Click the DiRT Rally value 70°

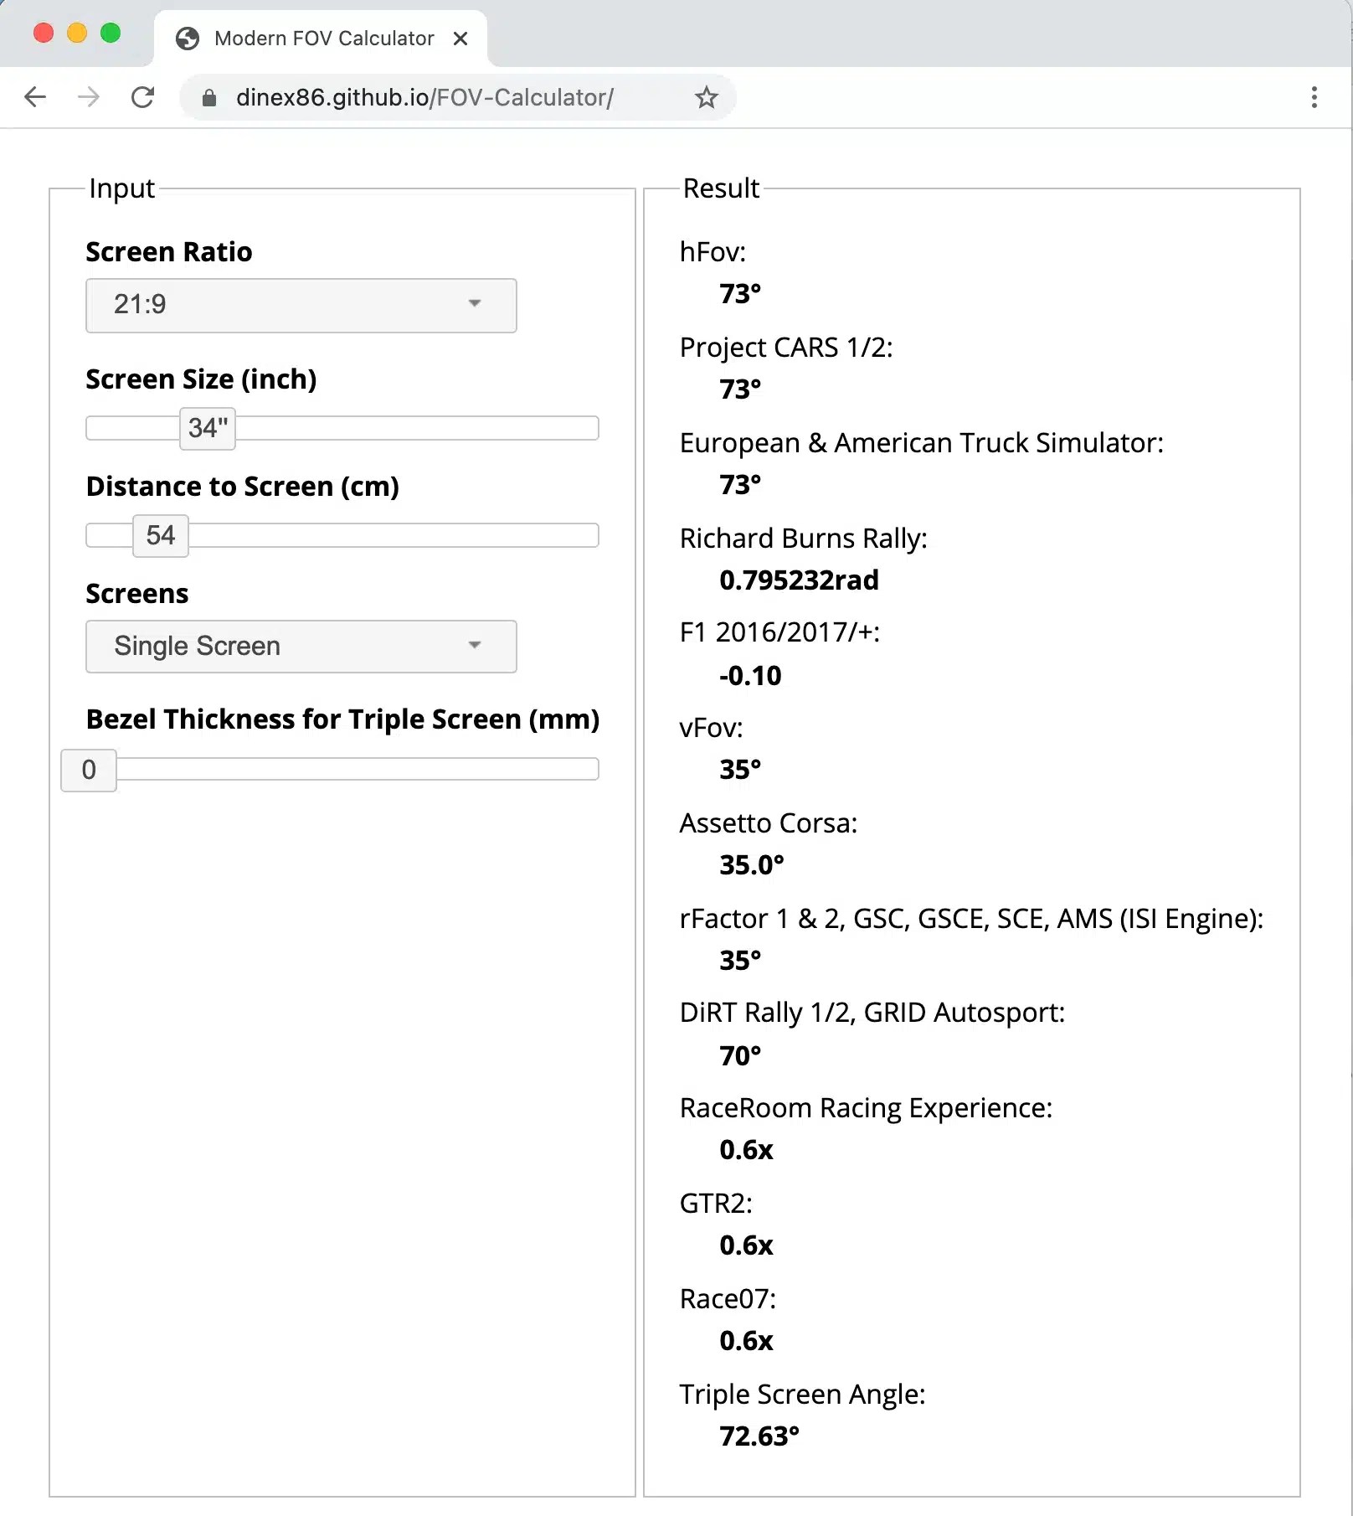741,1056
